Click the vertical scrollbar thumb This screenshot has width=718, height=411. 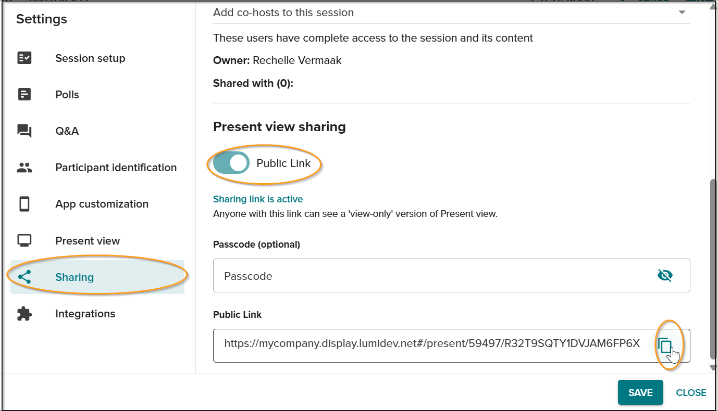(x=713, y=269)
